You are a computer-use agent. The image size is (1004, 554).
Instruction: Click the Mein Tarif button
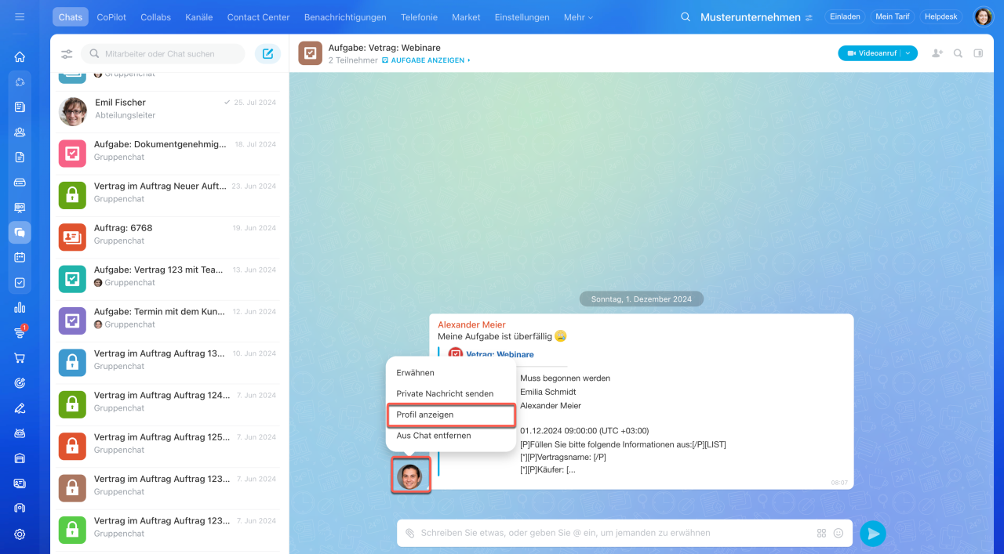pos(892,16)
